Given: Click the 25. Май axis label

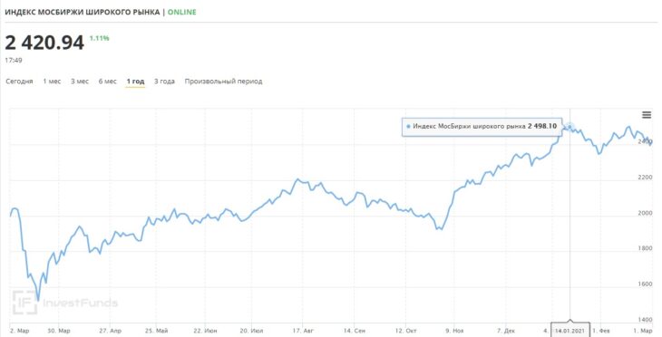Looking at the screenshot, I should 156,331.
